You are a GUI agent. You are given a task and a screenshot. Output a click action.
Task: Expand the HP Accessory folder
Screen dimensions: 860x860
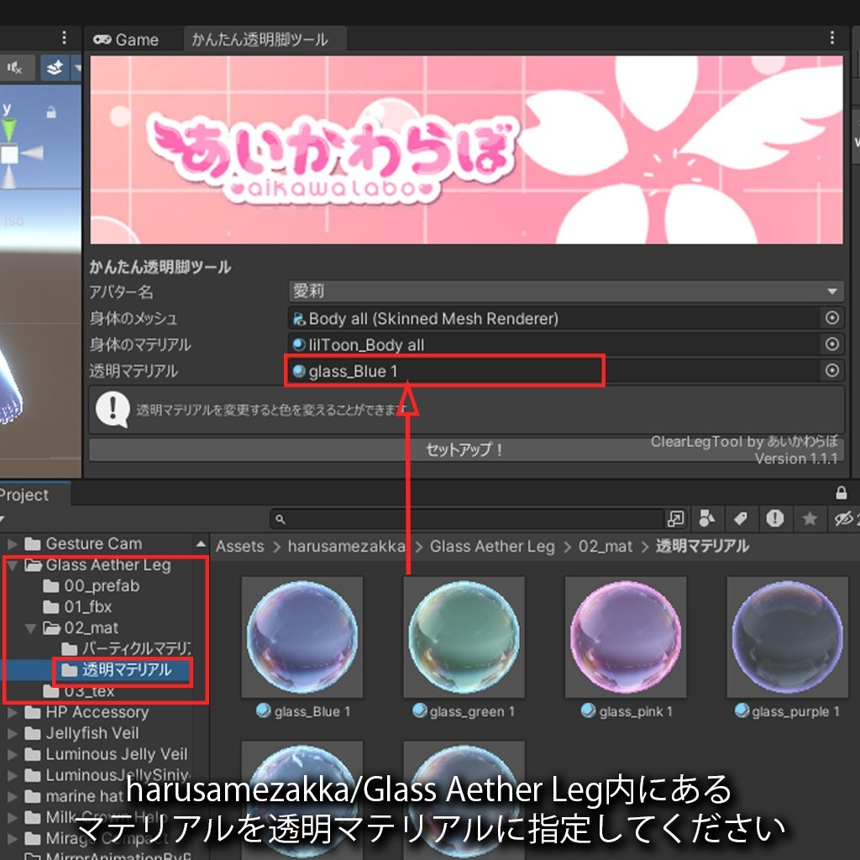click(12, 712)
